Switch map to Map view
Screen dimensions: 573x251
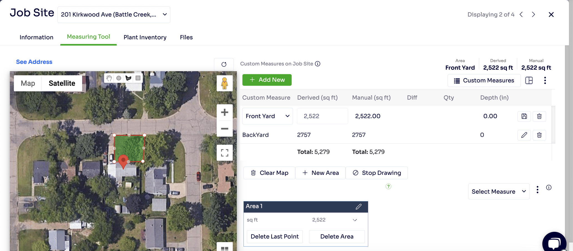point(28,83)
